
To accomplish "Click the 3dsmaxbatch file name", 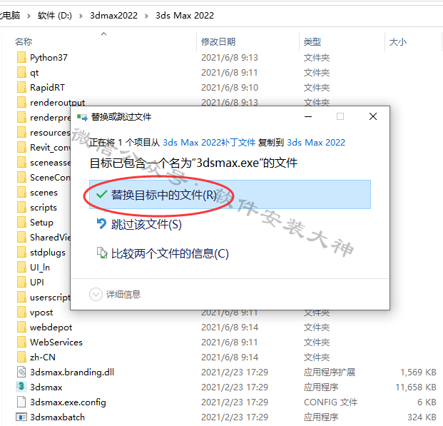I will [x=57, y=417].
